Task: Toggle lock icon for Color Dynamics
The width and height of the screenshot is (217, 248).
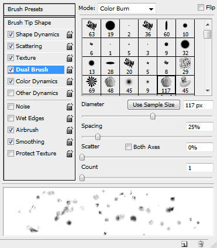Action: coord(70,81)
